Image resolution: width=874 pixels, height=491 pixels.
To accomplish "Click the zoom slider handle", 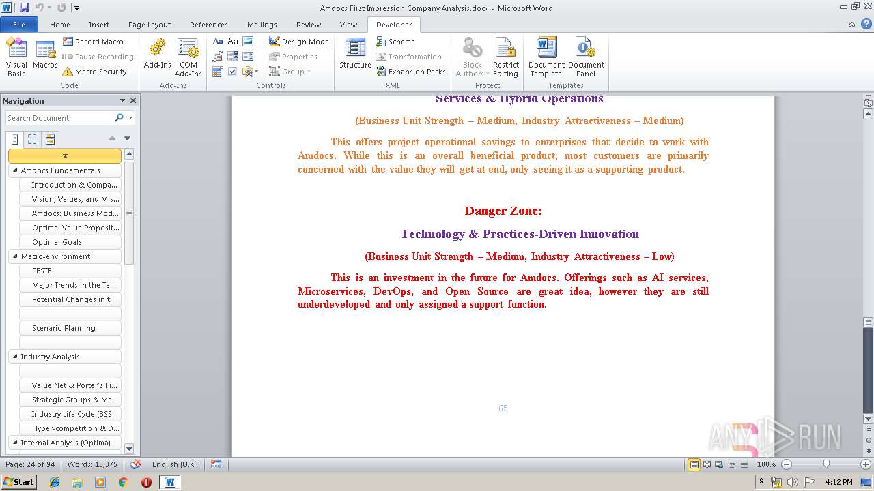I will pos(826,464).
